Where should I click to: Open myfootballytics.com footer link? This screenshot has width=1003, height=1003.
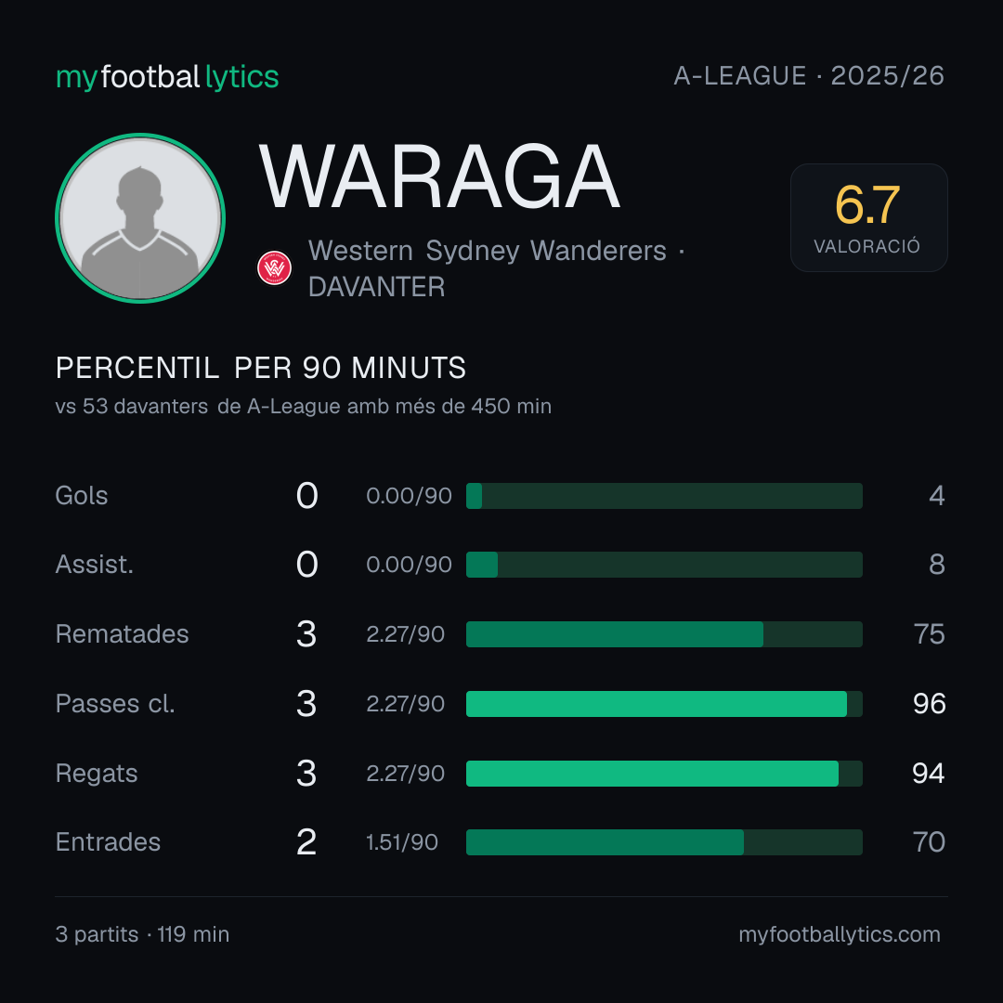click(840, 934)
